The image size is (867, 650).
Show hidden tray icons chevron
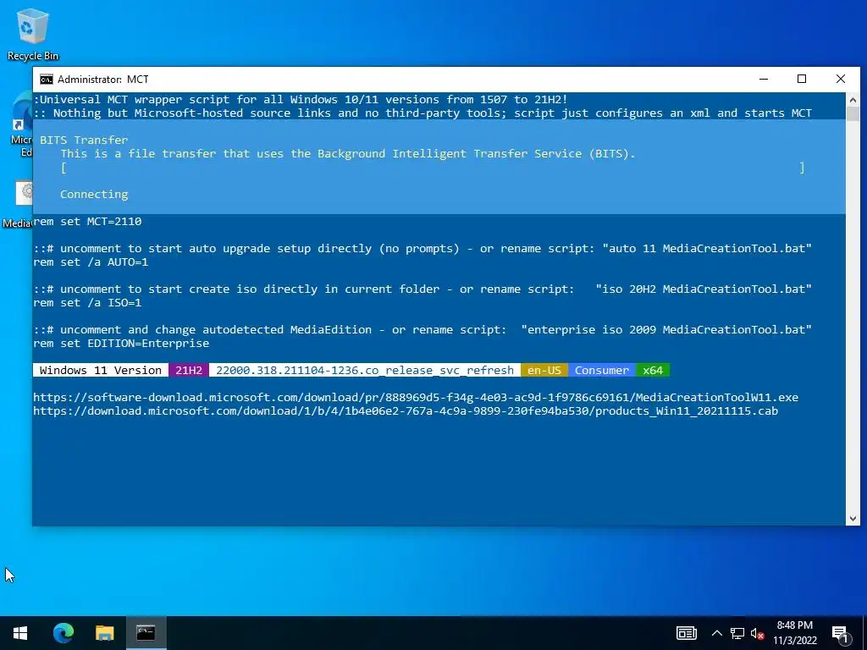pyautogui.click(x=716, y=633)
